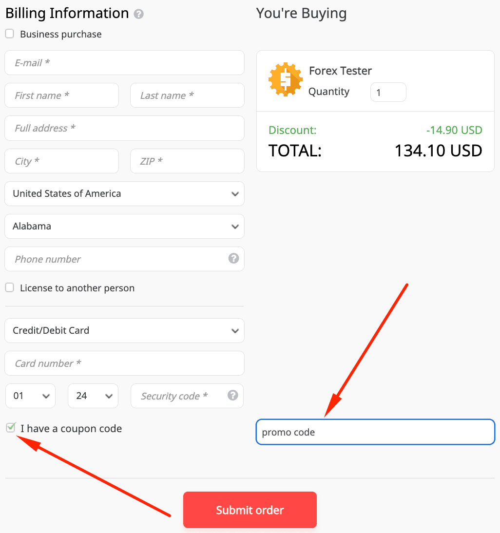This screenshot has height=533, width=500.
Task: Select the ZIP code field
Action: coord(187,161)
